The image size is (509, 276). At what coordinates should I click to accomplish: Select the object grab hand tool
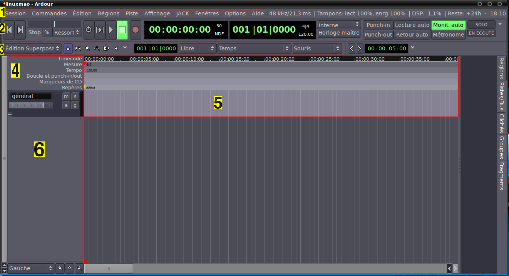pyautogui.click(x=68, y=48)
